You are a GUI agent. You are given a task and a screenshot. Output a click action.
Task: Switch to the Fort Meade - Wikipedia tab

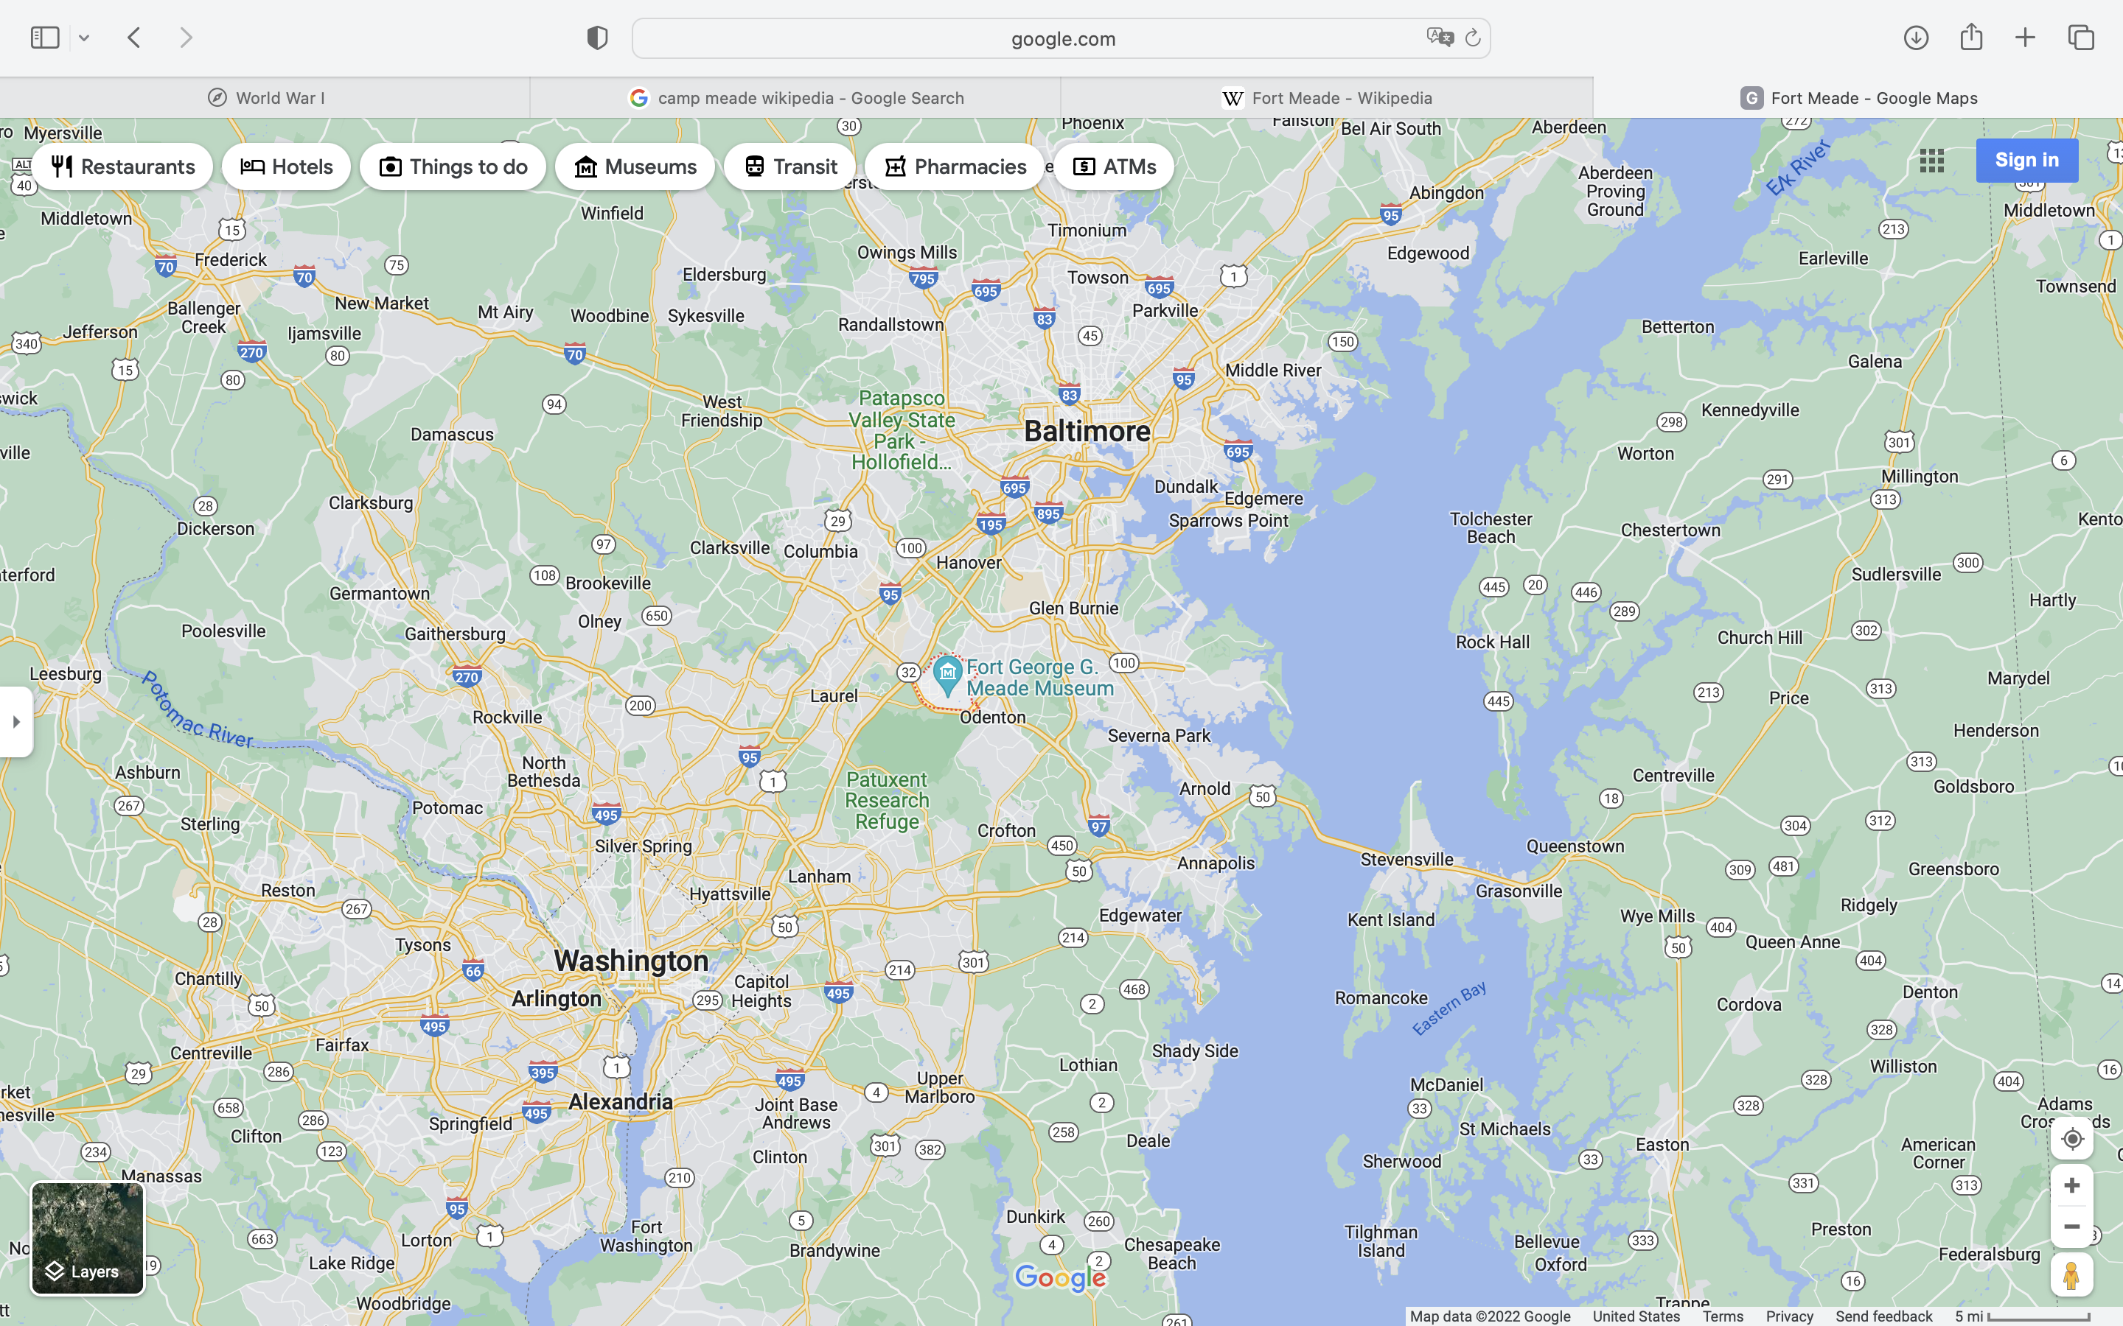pos(1326,97)
